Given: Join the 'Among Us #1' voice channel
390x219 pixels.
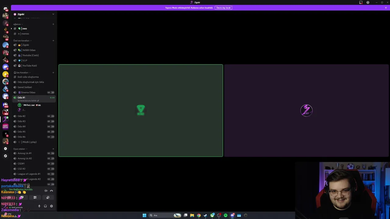Looking at the screenshot, I should (34, 153).
